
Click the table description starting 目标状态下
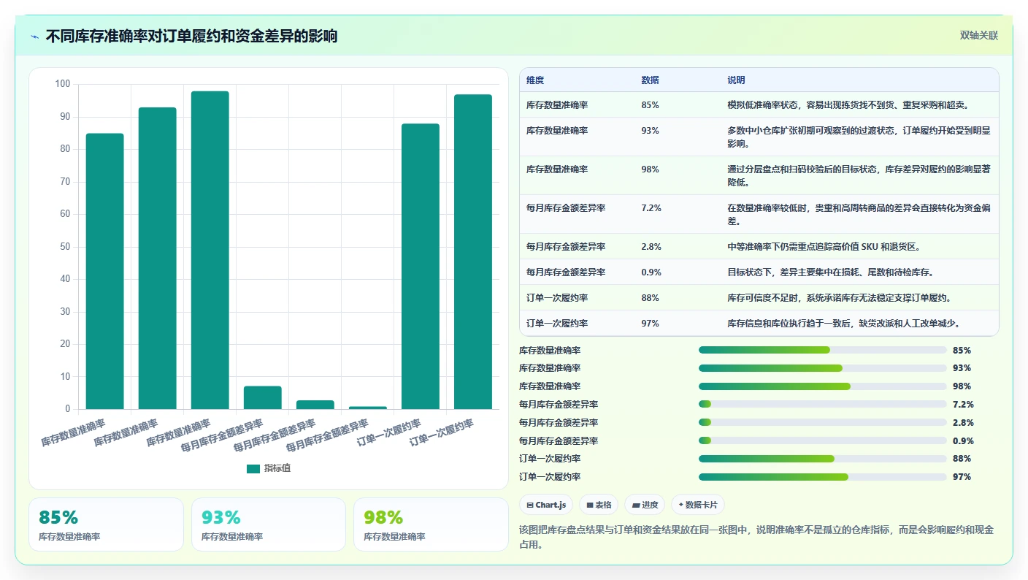click(831, 272)
